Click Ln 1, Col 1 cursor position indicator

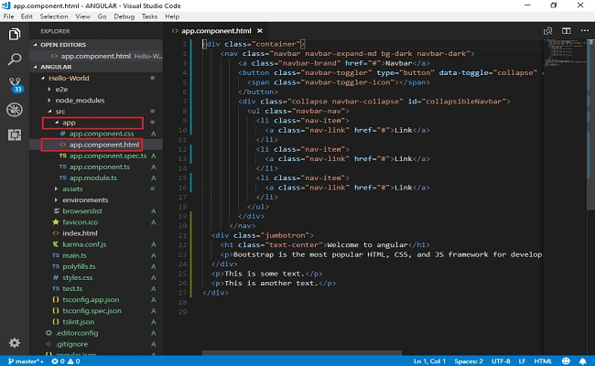pyautogui.click(x=429, y=361)
